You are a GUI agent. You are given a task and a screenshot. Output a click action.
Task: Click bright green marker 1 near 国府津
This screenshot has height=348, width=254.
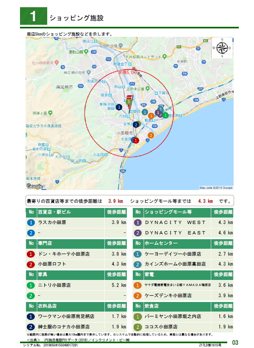coord(166,116)
